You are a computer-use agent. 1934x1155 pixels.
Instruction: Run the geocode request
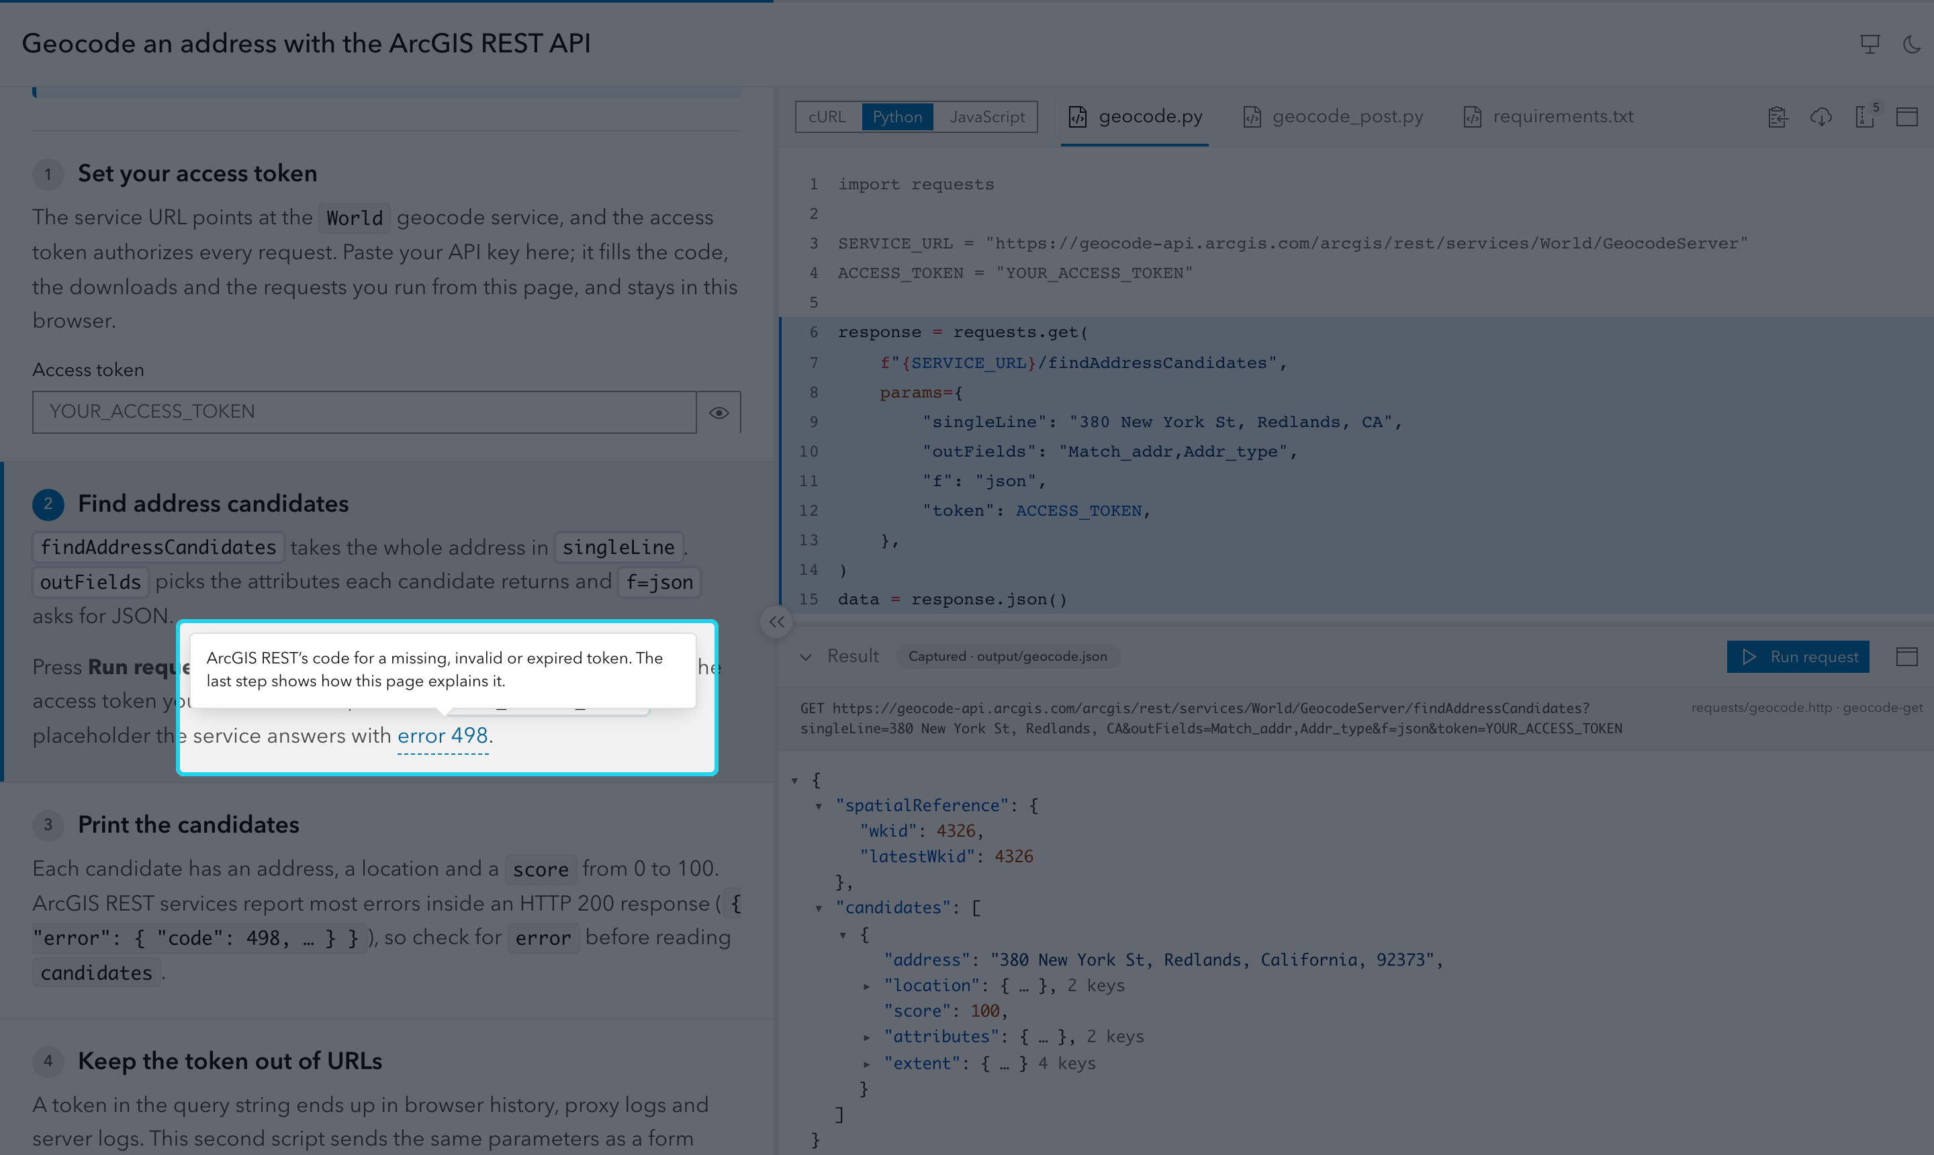click(1798, 657)
